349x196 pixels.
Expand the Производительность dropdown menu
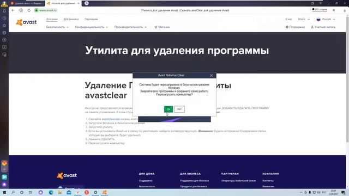[x=130, y=27]
